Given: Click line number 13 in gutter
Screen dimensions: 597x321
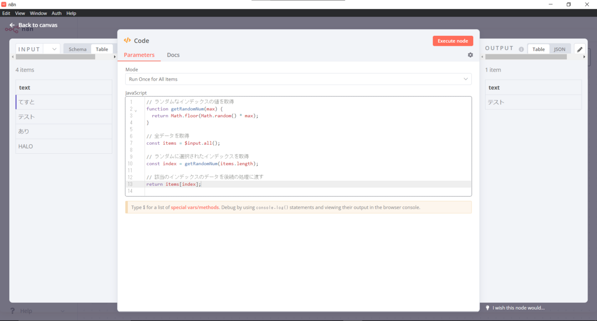Looking at the screenshot, I should 130,184.
